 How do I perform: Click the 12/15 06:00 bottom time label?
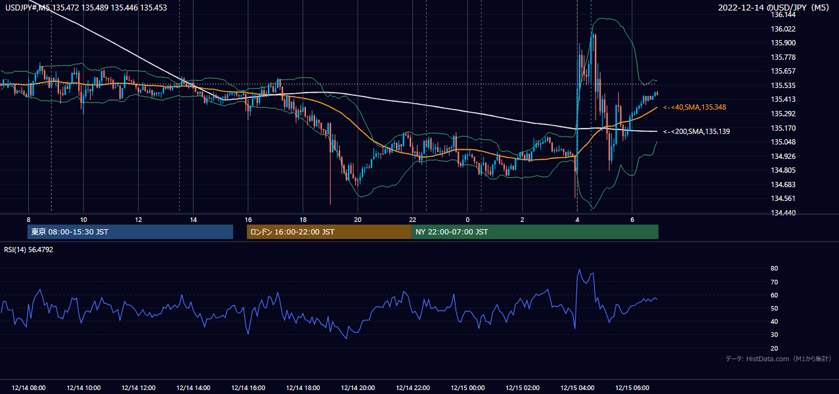coord(632,388)
